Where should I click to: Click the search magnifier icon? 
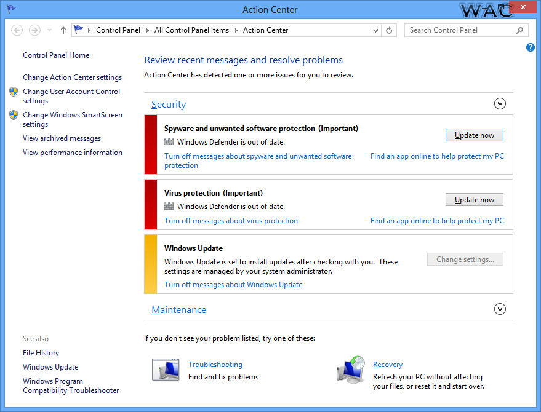tap(519, 30)
